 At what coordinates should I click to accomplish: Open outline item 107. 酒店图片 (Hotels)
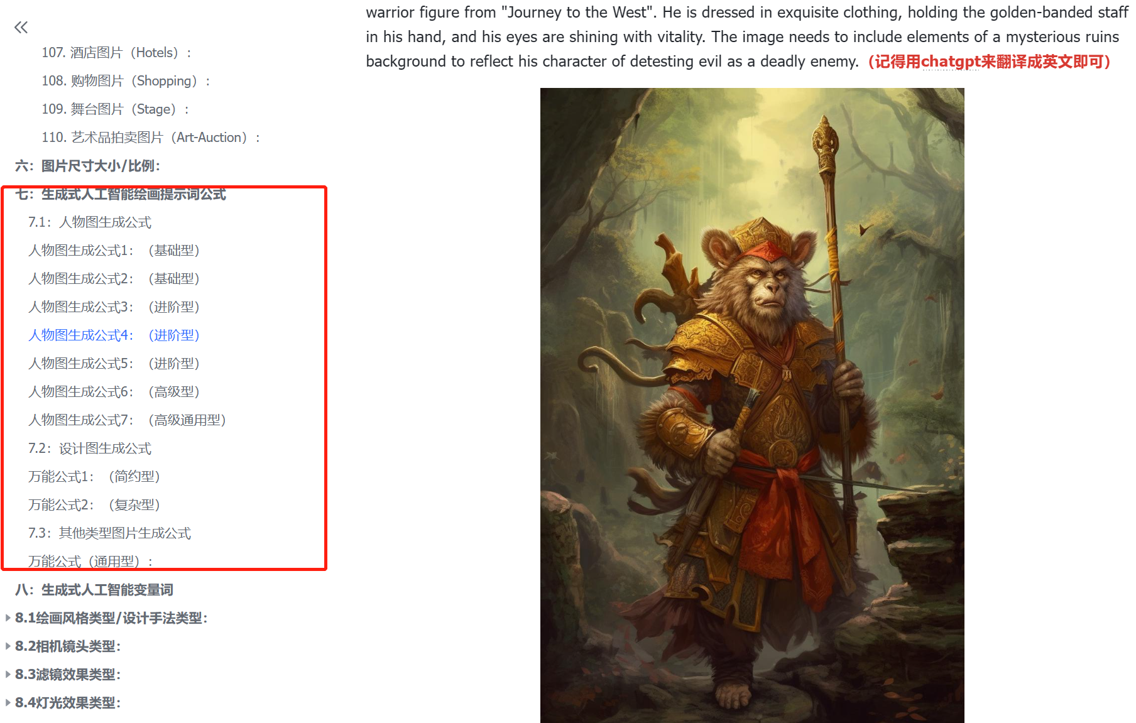coord(116,53)
